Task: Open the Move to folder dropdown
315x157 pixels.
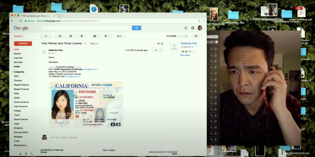Action: click(95, 36)
